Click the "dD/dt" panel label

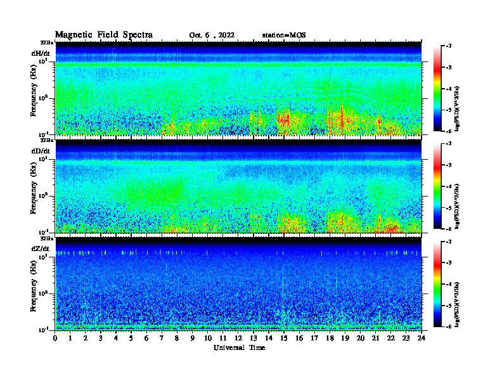point(41,151)
